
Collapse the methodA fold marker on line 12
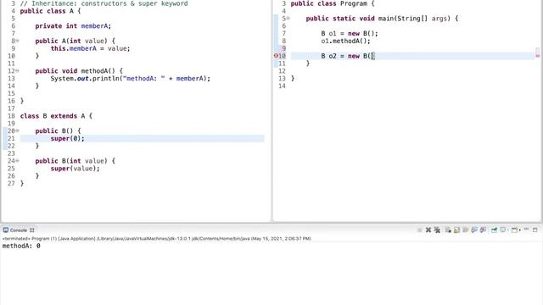pos(17,71)
